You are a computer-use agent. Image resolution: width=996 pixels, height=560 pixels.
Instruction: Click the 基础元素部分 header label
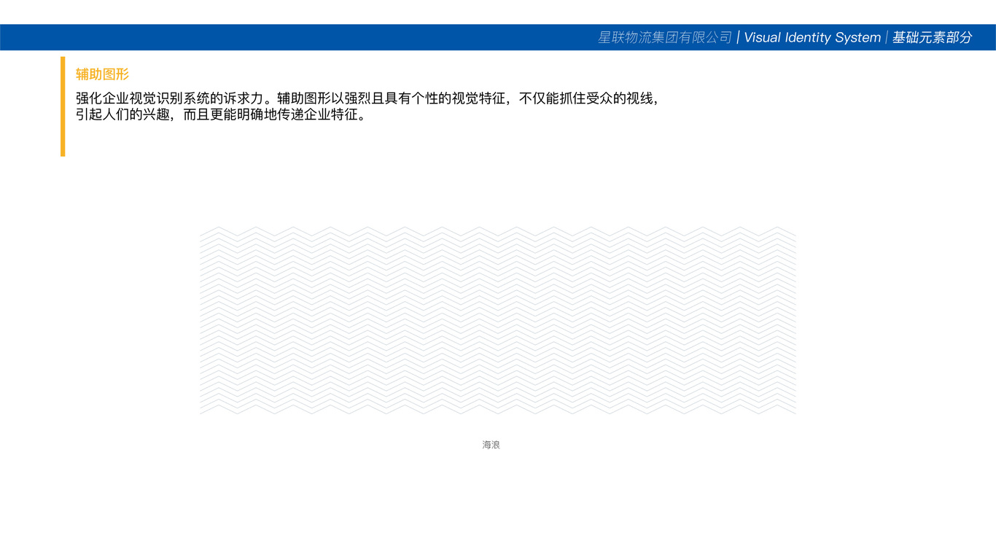933,37
